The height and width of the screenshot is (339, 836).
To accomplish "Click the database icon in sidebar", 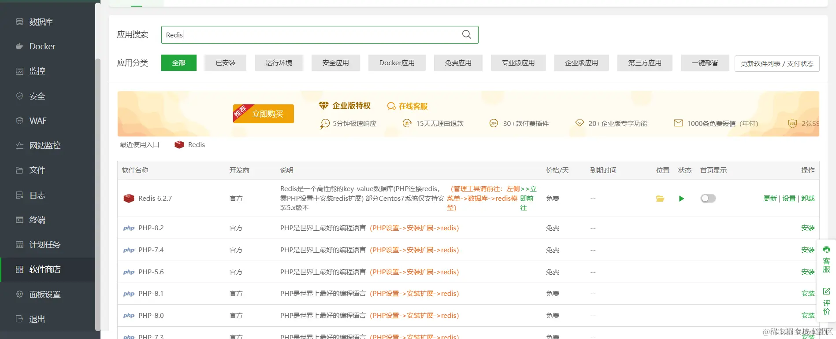I will coord(19,22).
